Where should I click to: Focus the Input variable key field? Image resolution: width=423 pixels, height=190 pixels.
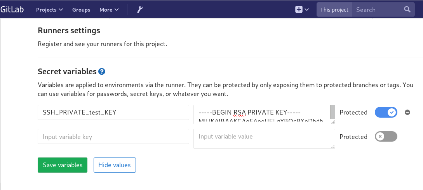pos(113,137)
